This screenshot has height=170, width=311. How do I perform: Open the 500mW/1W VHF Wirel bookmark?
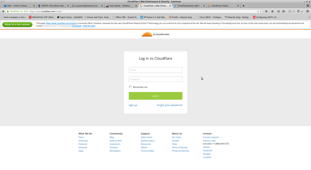click(x=42, y=17)
